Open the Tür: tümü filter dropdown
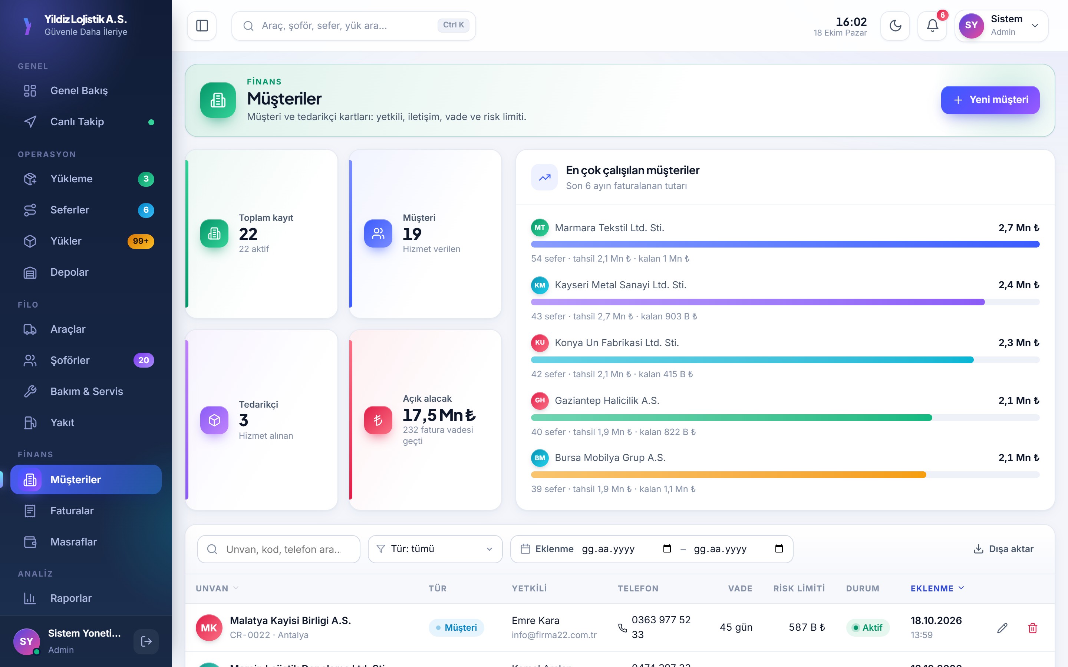The height and width of the screenshot is (667, 1068). pyautogui.click(x=435, y=549)
